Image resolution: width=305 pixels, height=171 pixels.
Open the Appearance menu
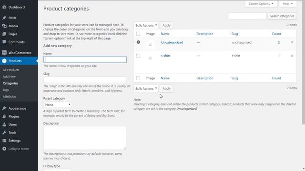17,108
